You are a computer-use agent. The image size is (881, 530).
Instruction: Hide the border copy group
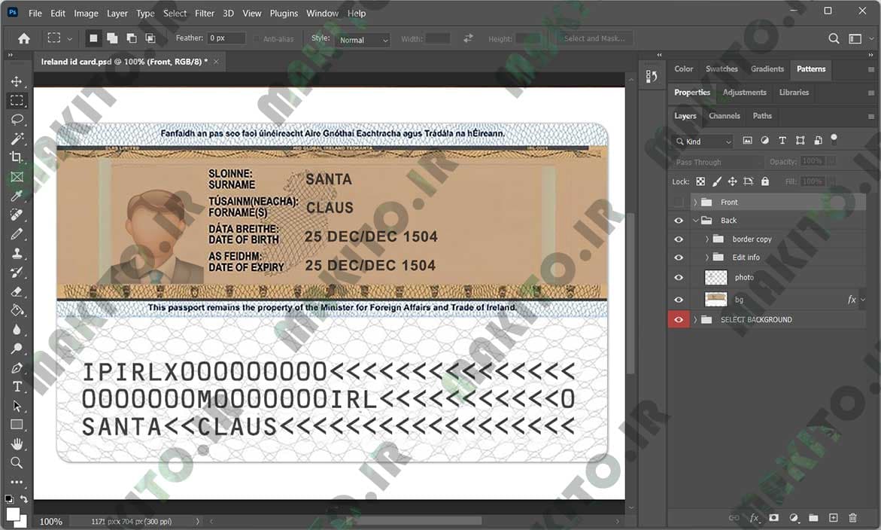[x=679, y=239]
